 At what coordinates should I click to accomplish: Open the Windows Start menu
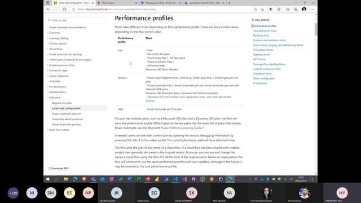pyautogui.click(x=47, y=179)
